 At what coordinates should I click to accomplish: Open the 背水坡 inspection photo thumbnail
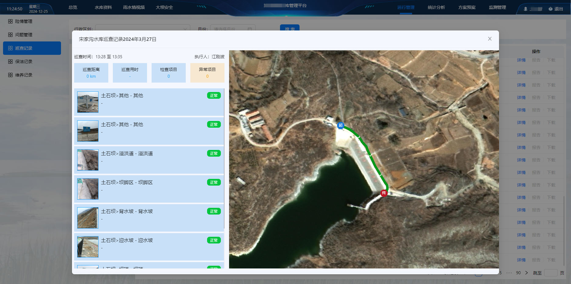pos(88,218)
